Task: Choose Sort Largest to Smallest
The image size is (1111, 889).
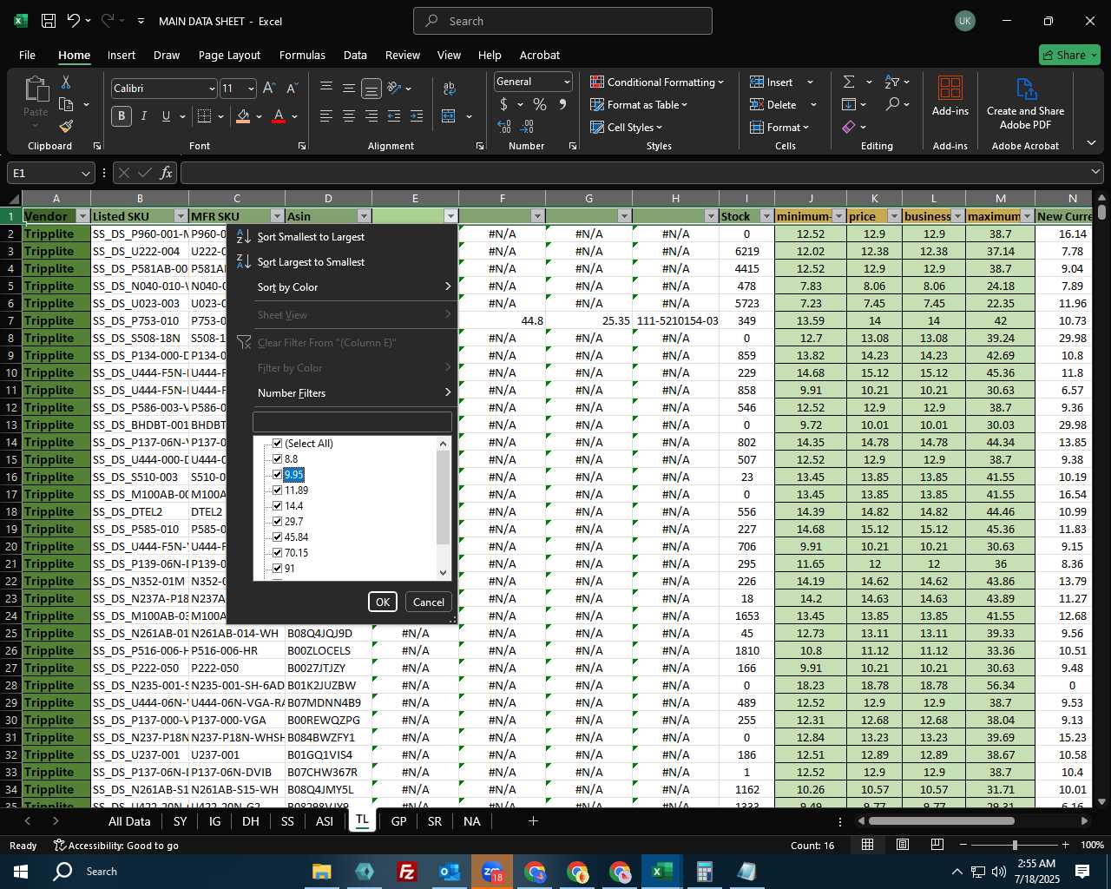Action: coord(311,261)
